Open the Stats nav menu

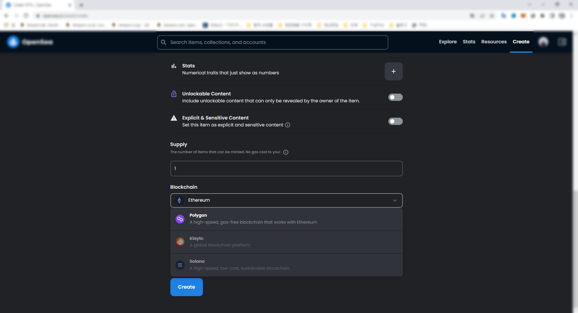(x=469, y=42)
